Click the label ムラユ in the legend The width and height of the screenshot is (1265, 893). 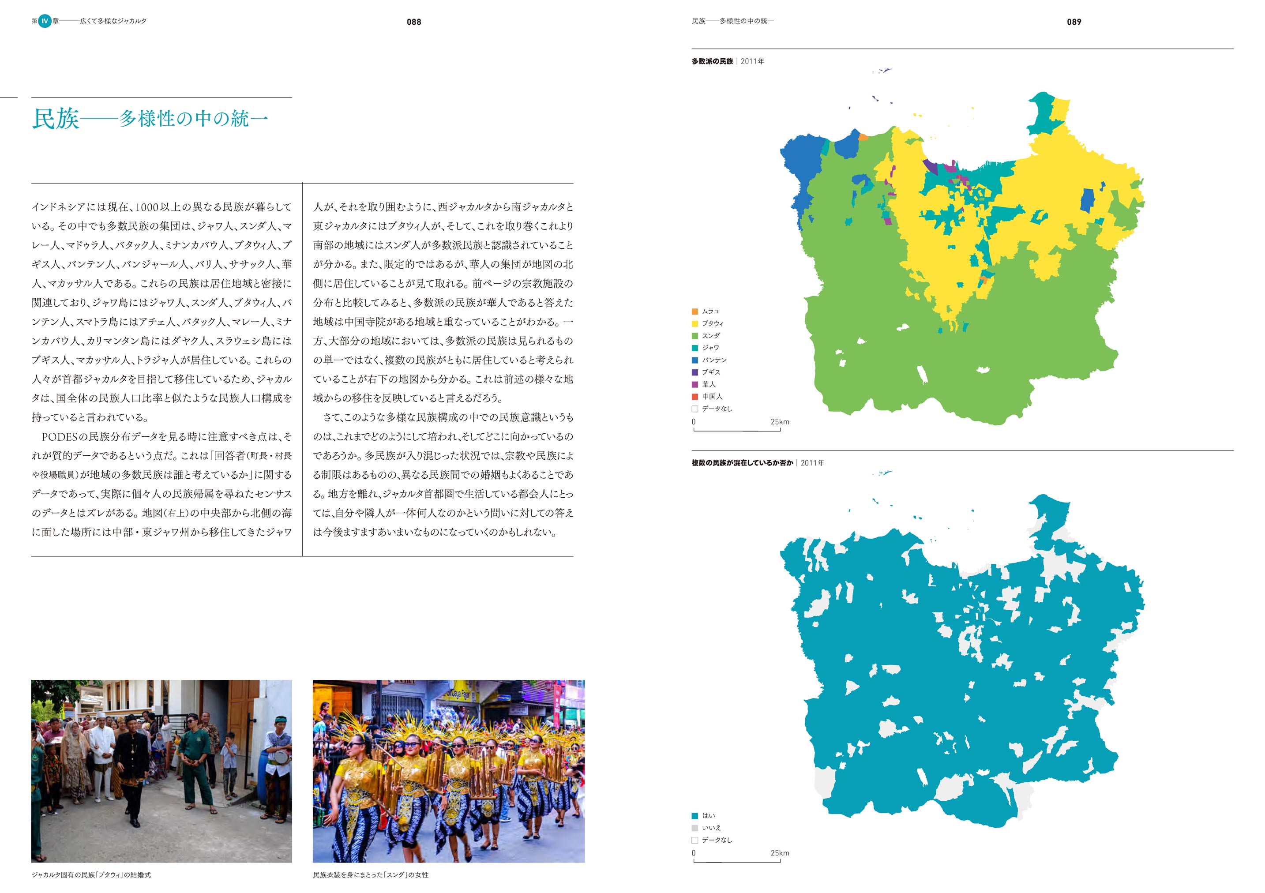[711, 311]
